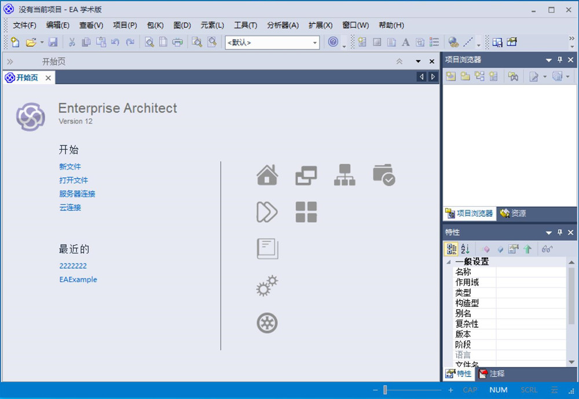Open recent project 2222222
Image resolution: width=579 pixels, height=399 pixels.
point(73,266)
